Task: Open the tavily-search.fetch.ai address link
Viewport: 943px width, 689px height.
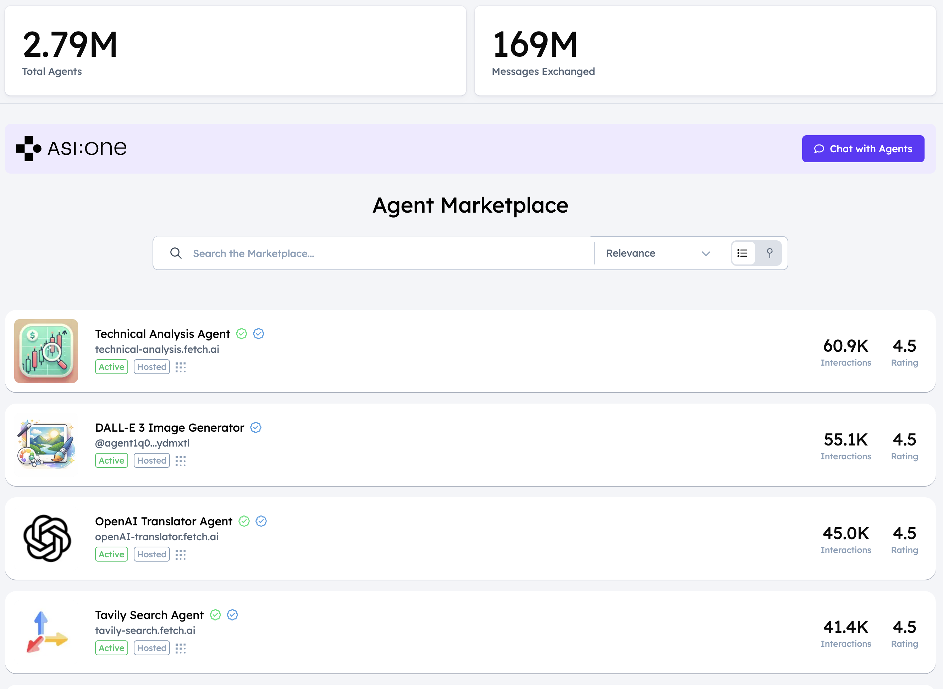Action: tap(145, 631)
